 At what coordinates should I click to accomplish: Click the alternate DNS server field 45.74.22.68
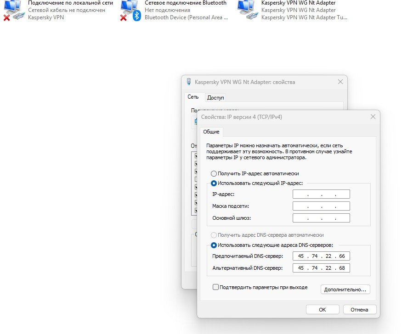[x=321, y=268]
